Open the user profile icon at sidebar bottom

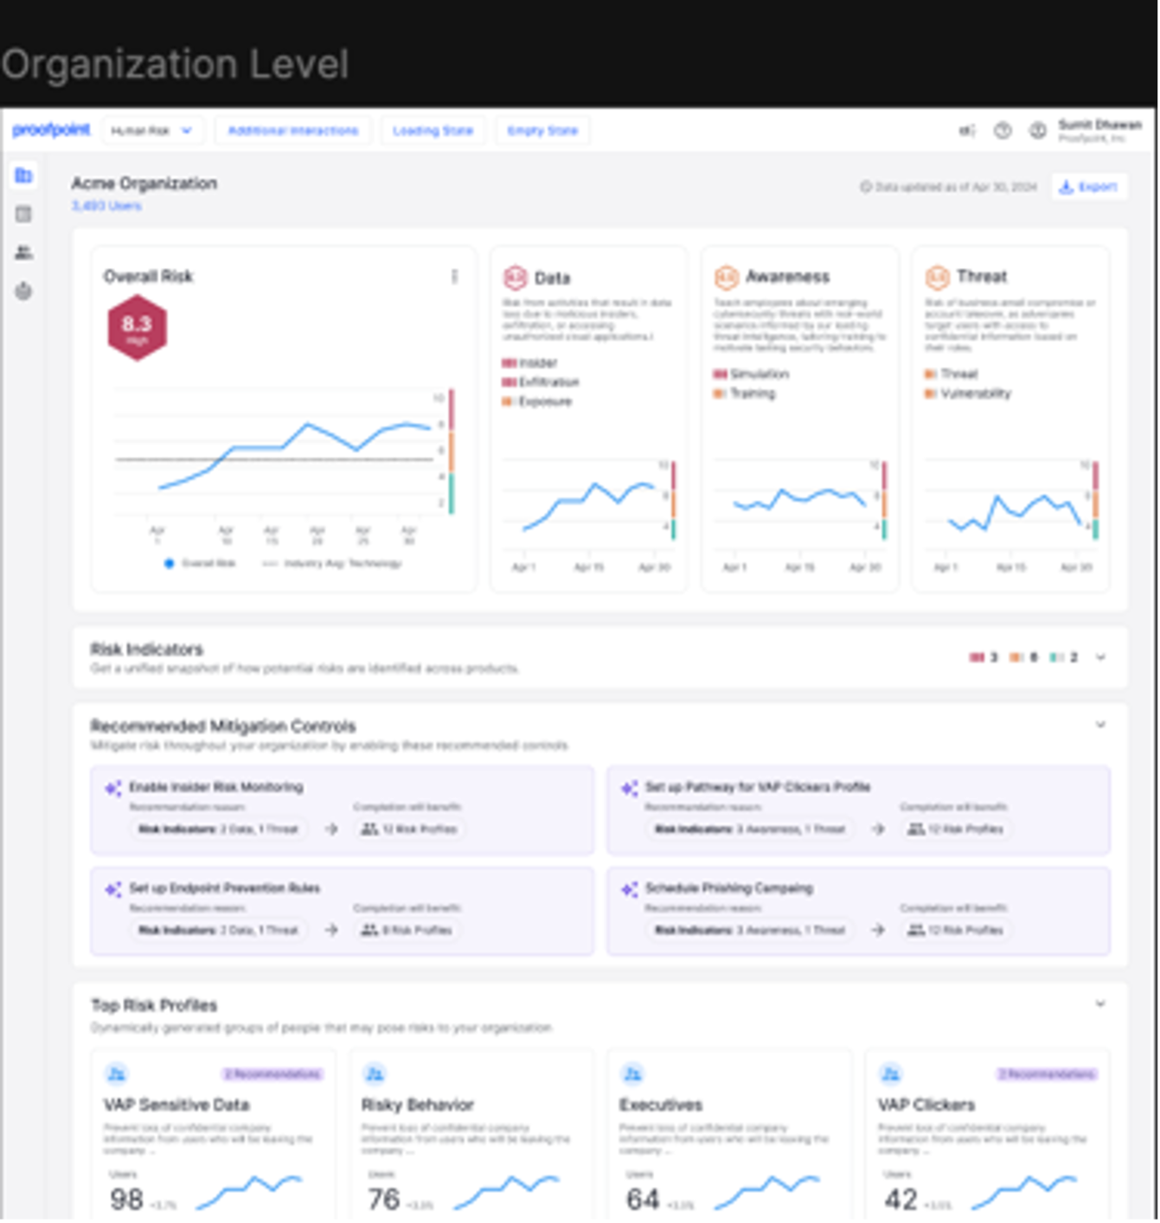[x=23, y=291]
